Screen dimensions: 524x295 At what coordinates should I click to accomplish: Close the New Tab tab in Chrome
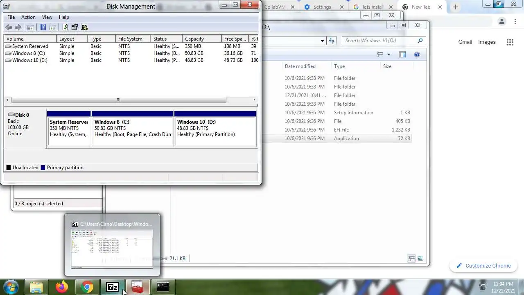440,7
